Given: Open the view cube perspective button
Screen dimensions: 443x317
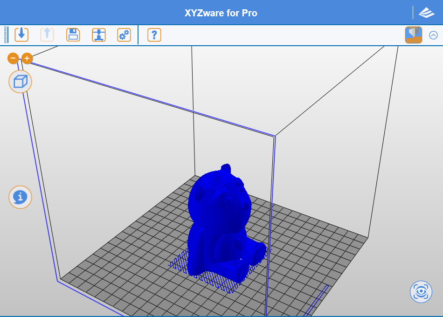Looking at the screenshot, I should tap(21, 82).
